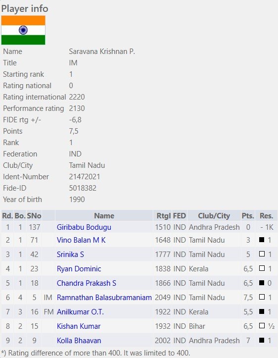Click the Rtgl column header
The image size is (278, 358).
(x=163, y=216)
